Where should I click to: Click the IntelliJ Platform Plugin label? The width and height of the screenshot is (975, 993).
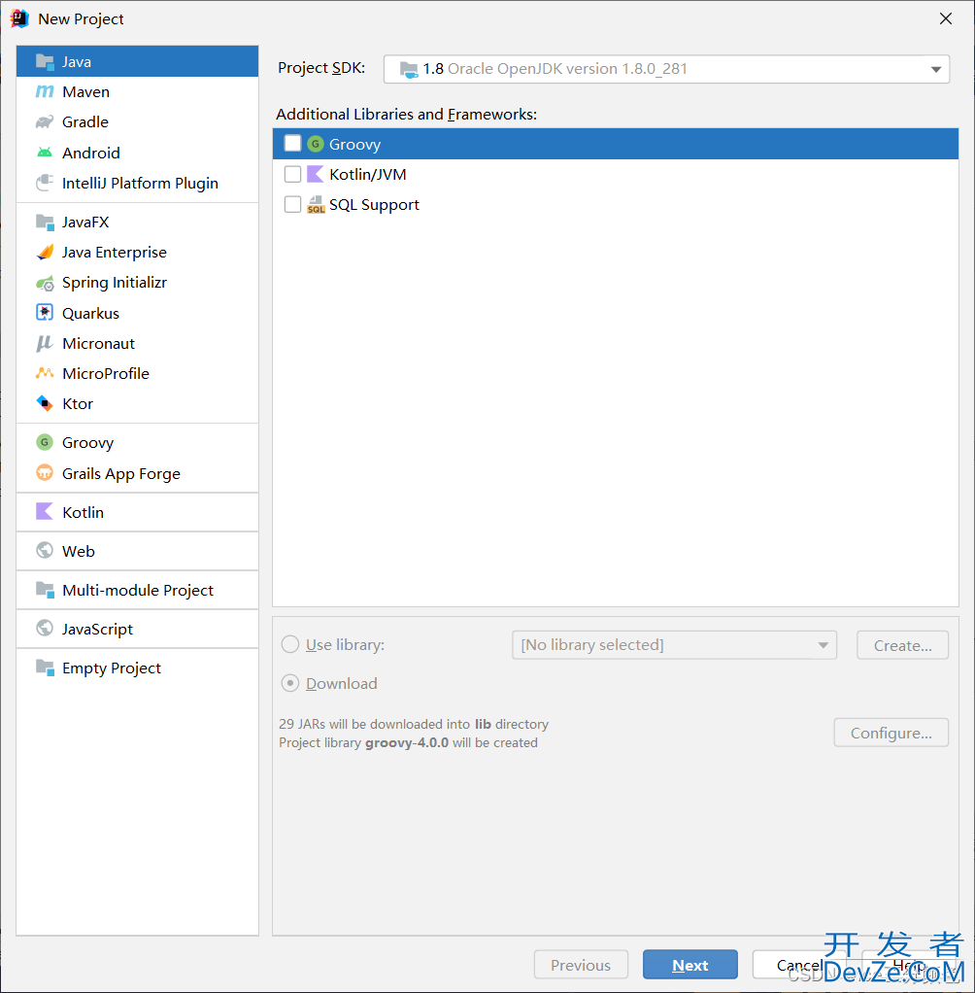click(140, 183)
